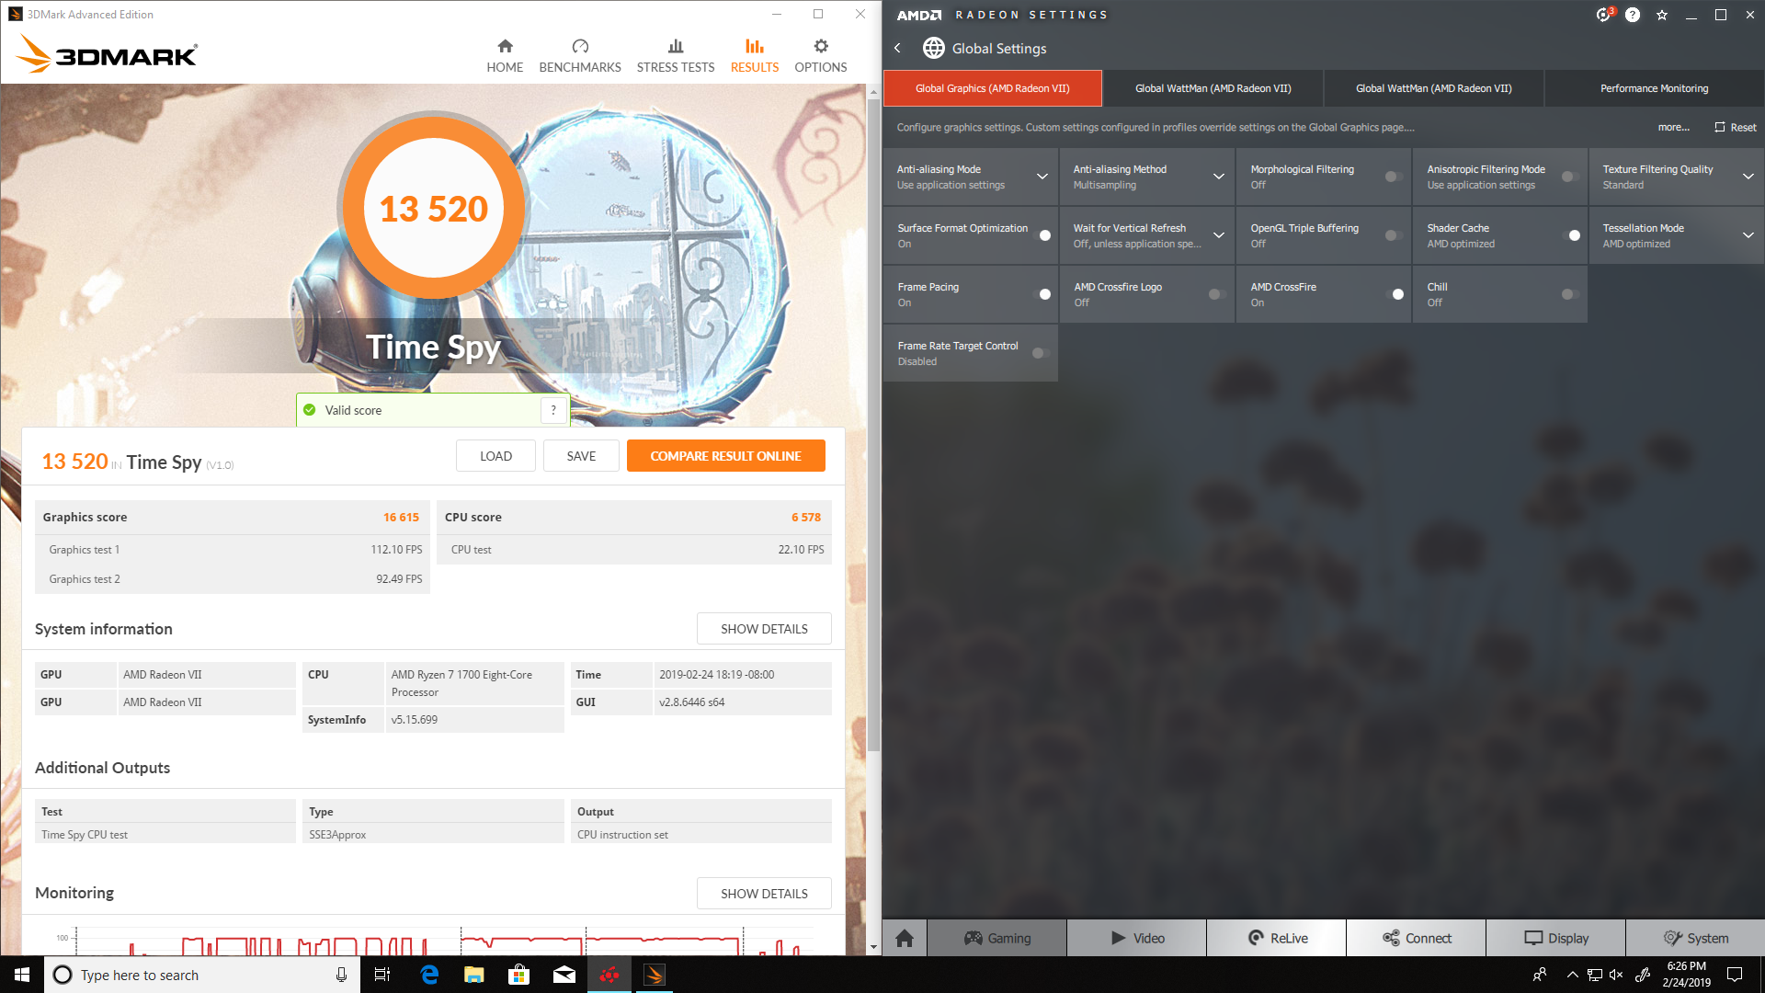Click the Radeon favorites star icon
The height and width of the screenshot is (993, 1765).
(1662, 15)
